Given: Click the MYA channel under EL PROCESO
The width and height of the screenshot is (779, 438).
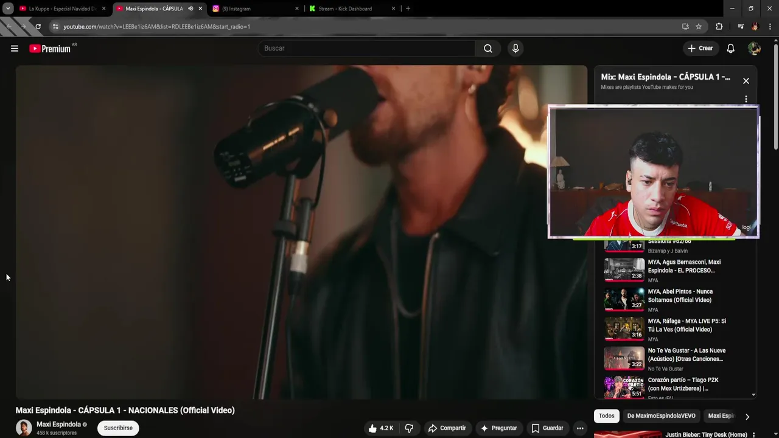Looking at the screenshot, I should tap(653, 280).
